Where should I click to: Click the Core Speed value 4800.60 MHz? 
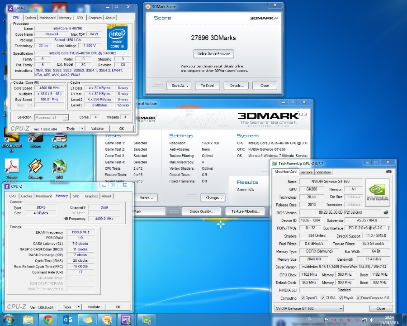pyautogui.click(x=49, y=88)
